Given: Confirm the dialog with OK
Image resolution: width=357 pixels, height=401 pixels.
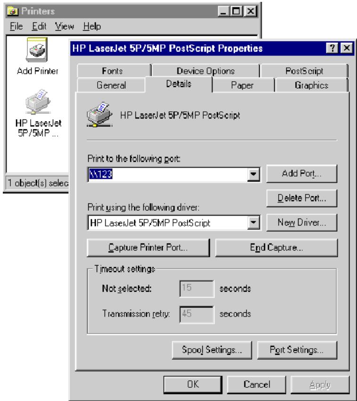Looking at the screenshot, I should tap(193, 384).
